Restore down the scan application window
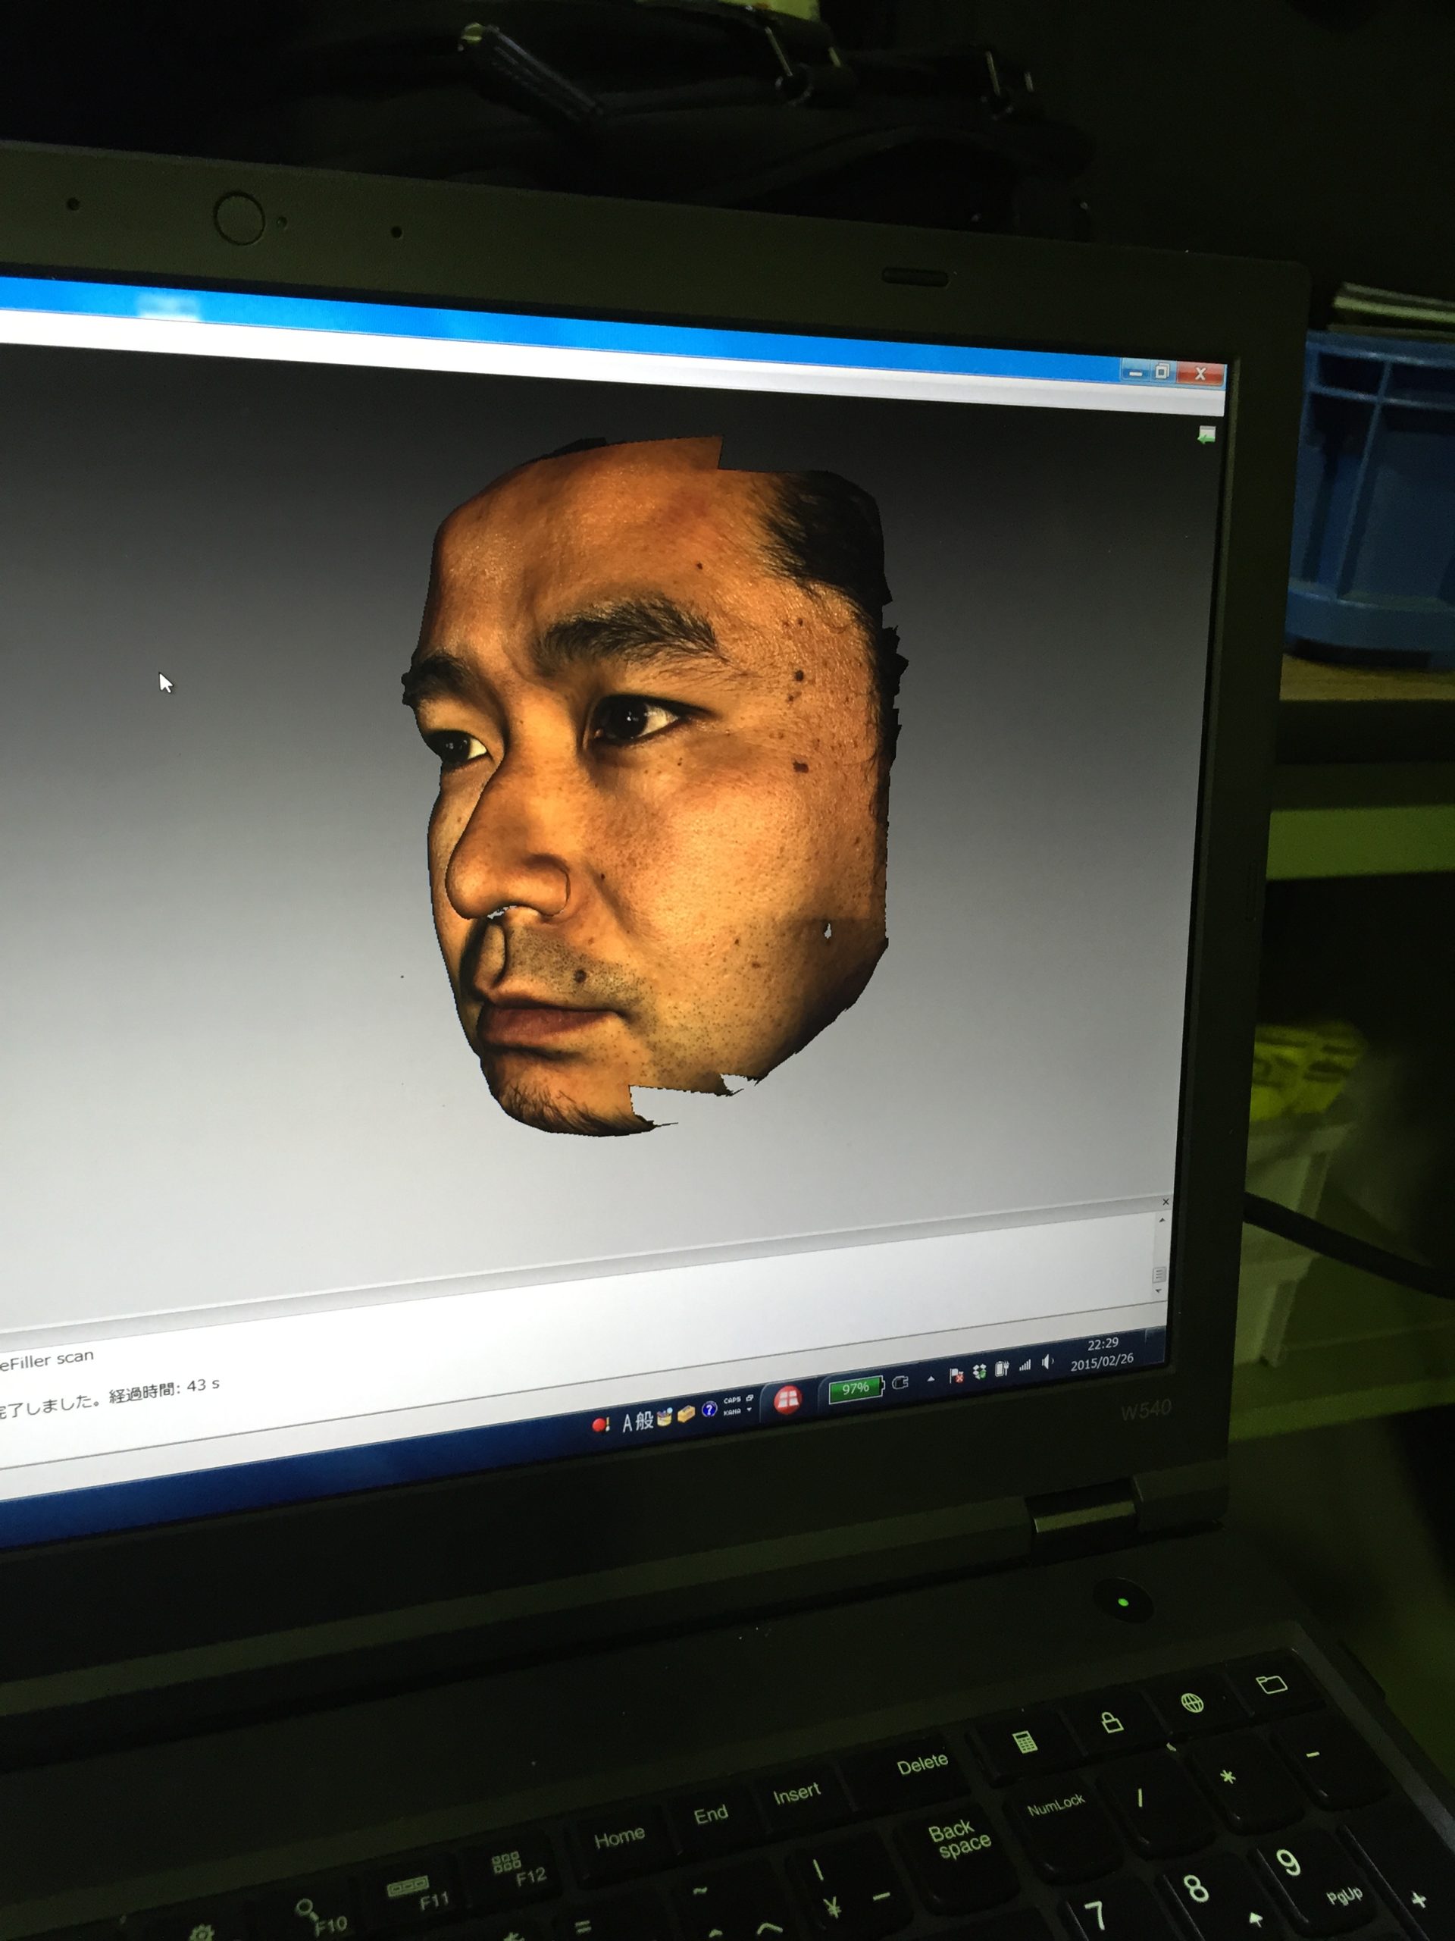Viewport: 1455px width, 1941px height. coord(1163,372)
